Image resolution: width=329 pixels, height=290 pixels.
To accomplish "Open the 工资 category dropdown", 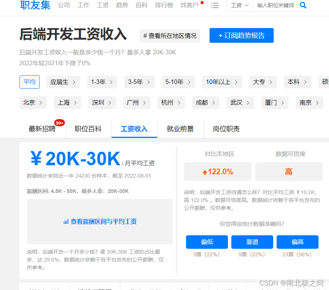I will (x=239, y=6).
